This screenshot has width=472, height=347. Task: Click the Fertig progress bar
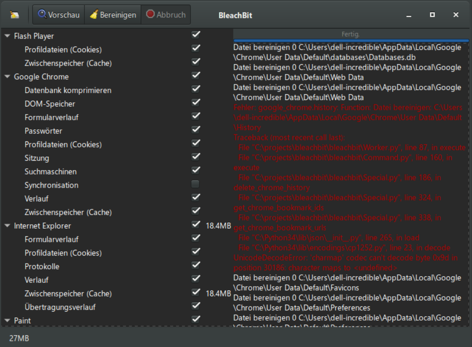click(x=351, y=34)
